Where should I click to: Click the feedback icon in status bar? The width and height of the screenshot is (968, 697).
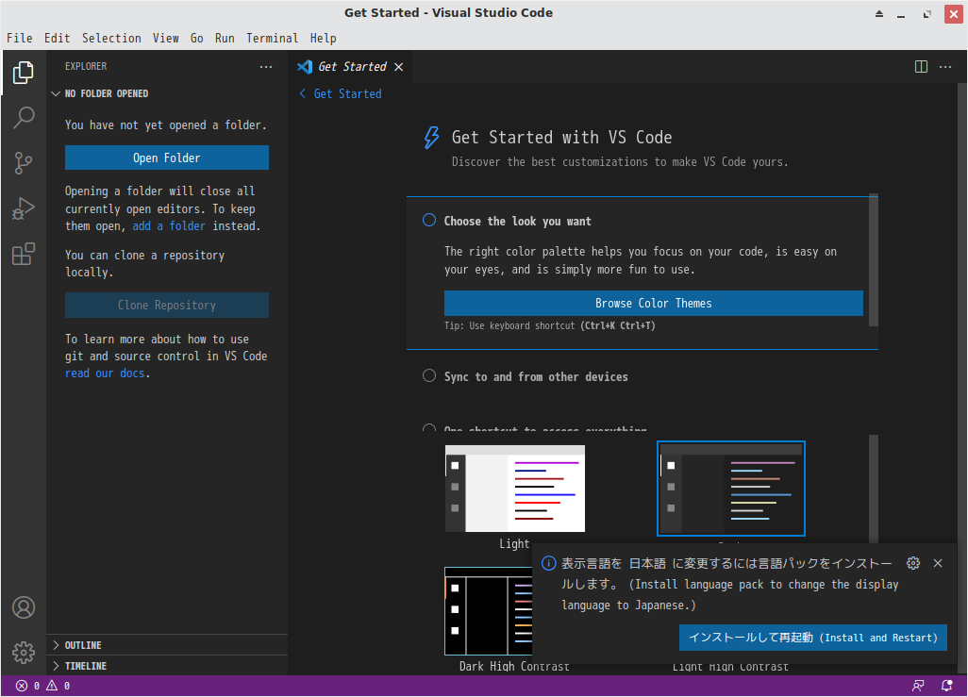tap(918, 686)
